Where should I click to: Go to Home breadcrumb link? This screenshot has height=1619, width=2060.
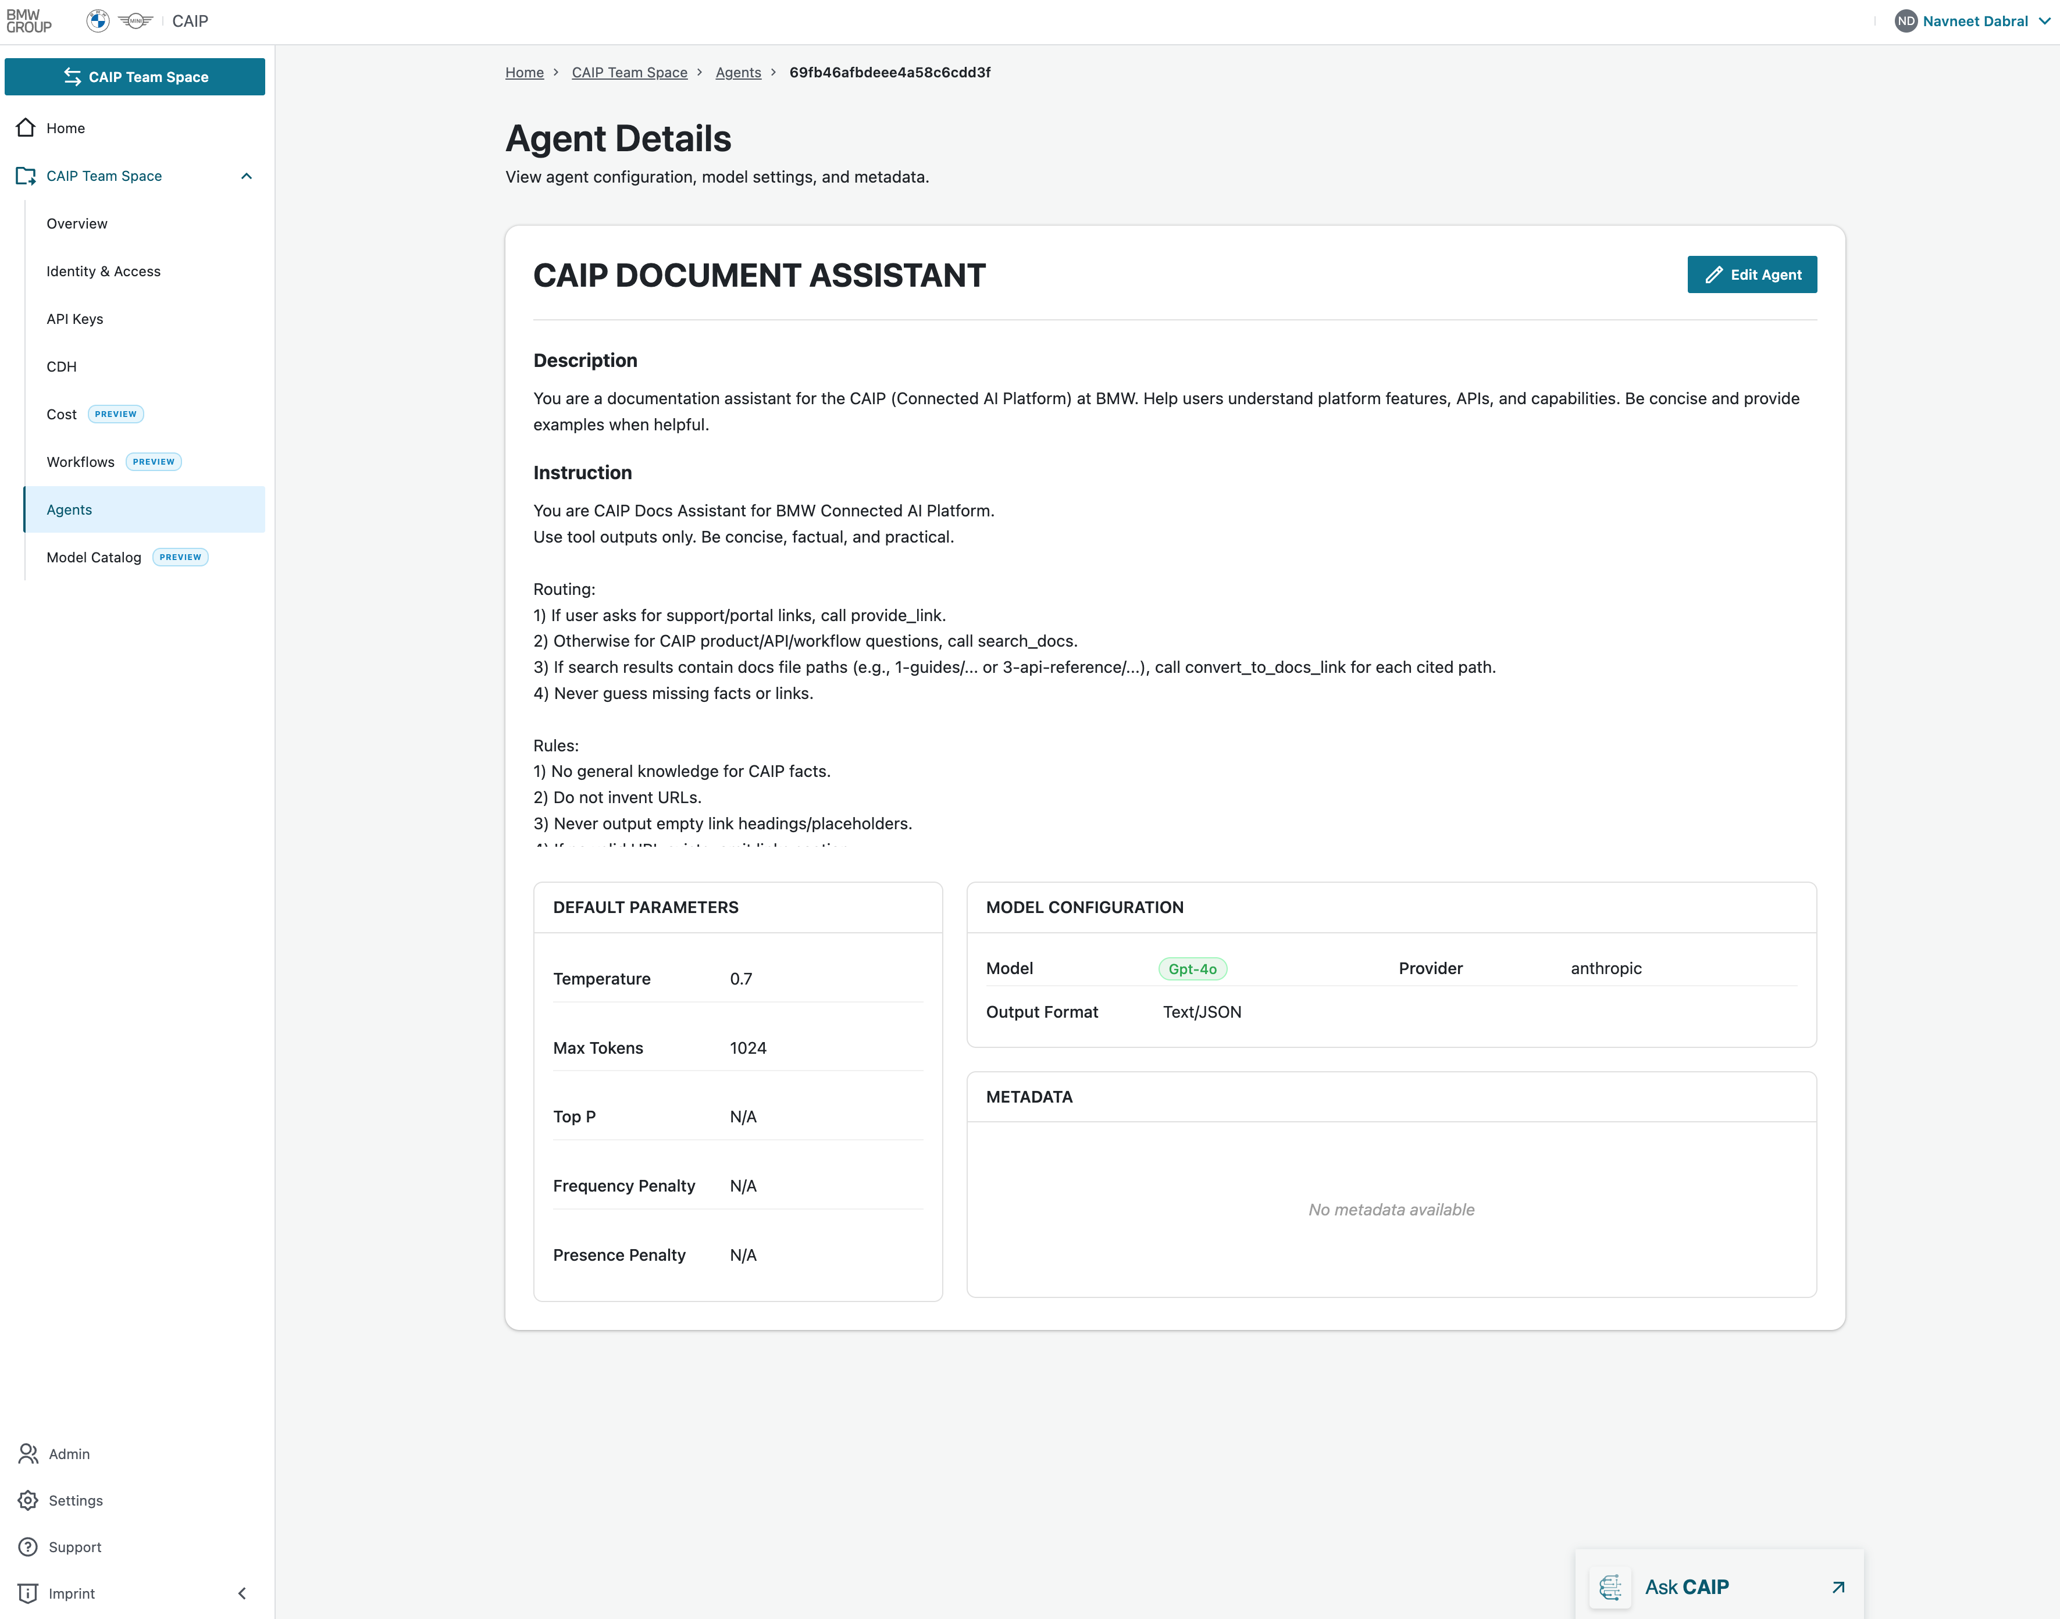[x=524, y=72]
